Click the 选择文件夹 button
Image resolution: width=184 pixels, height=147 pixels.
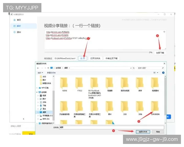pyautogui.click(x=143, y=132)
